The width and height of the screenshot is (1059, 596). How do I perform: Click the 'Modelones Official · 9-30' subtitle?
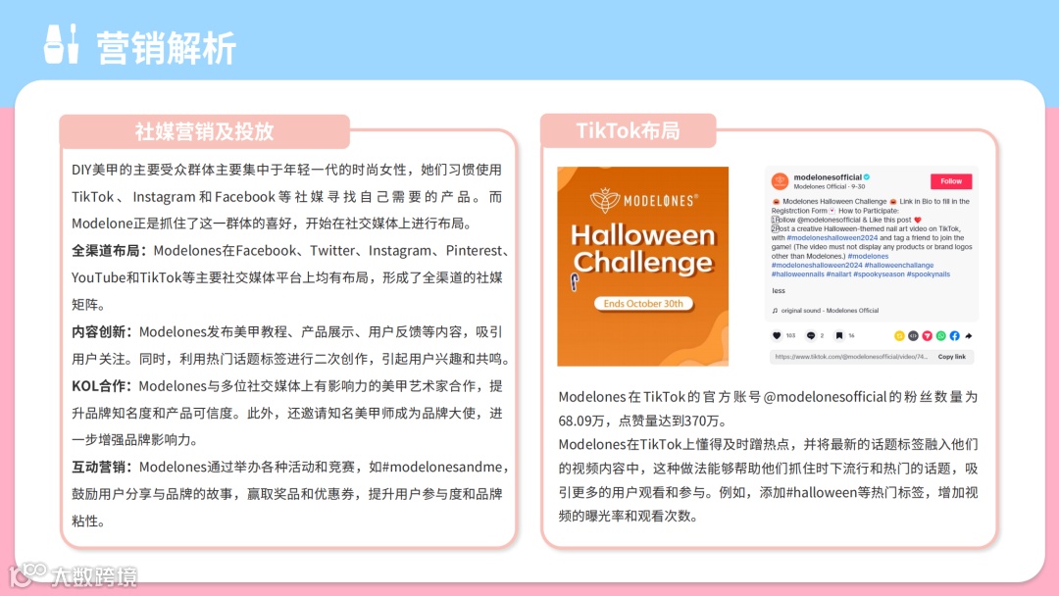(x=830, y=186)
